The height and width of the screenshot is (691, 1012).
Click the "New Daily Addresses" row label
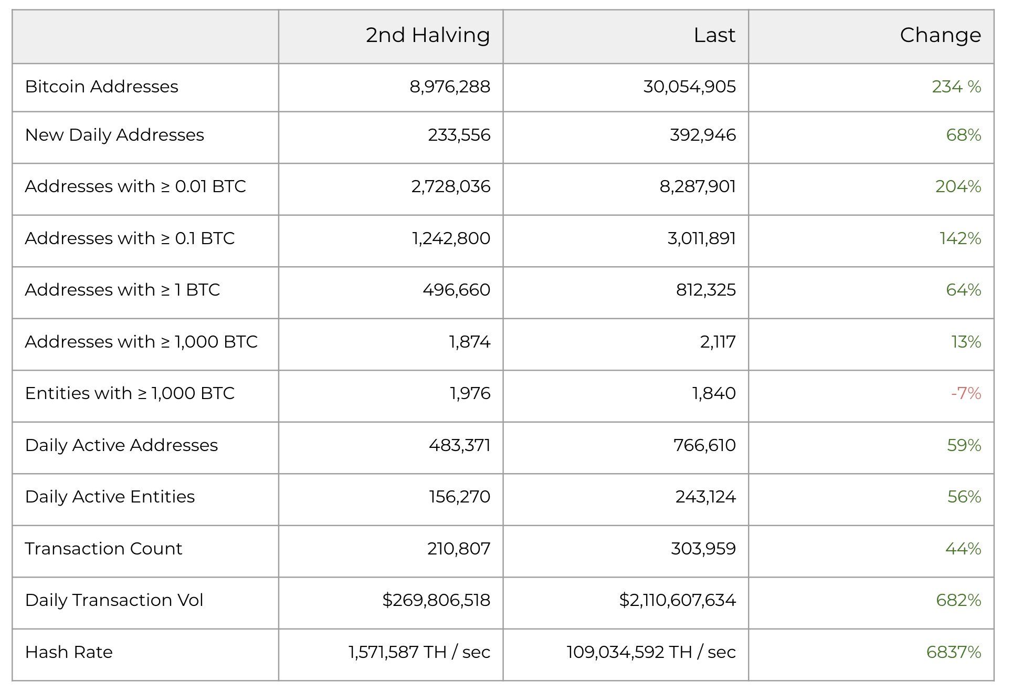click(114, 135)
